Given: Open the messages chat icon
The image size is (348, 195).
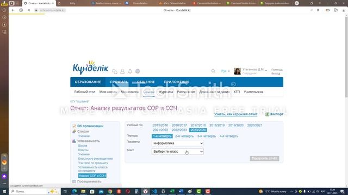Looking at the screenshot, I should click(x=115, y=71).
